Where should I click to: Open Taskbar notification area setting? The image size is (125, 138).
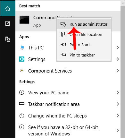[68, 104]
